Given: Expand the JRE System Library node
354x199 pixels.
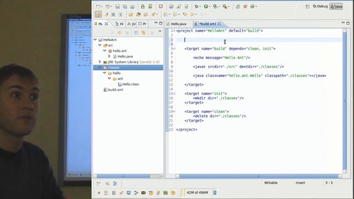Looking at the screenshot, I should (x=100, y=62).
